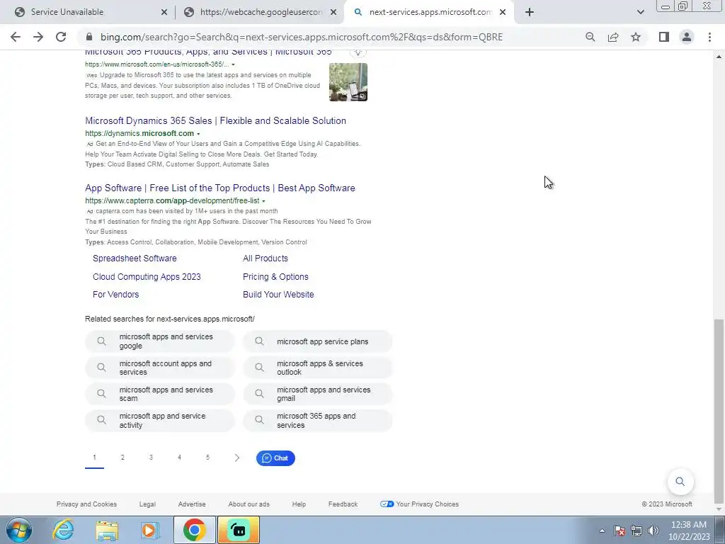
Task: Bookmark this page with the star
Action: pos(636,37)
